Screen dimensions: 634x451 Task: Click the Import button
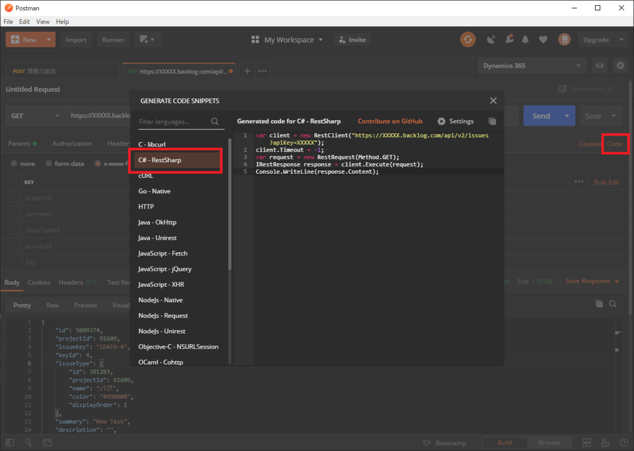click(76, 40)
